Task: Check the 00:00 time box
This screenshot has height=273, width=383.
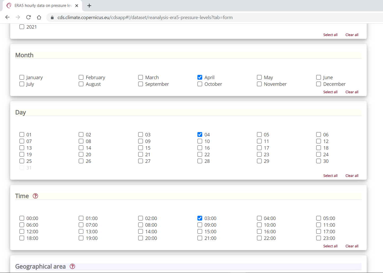Action: (22, 218)
